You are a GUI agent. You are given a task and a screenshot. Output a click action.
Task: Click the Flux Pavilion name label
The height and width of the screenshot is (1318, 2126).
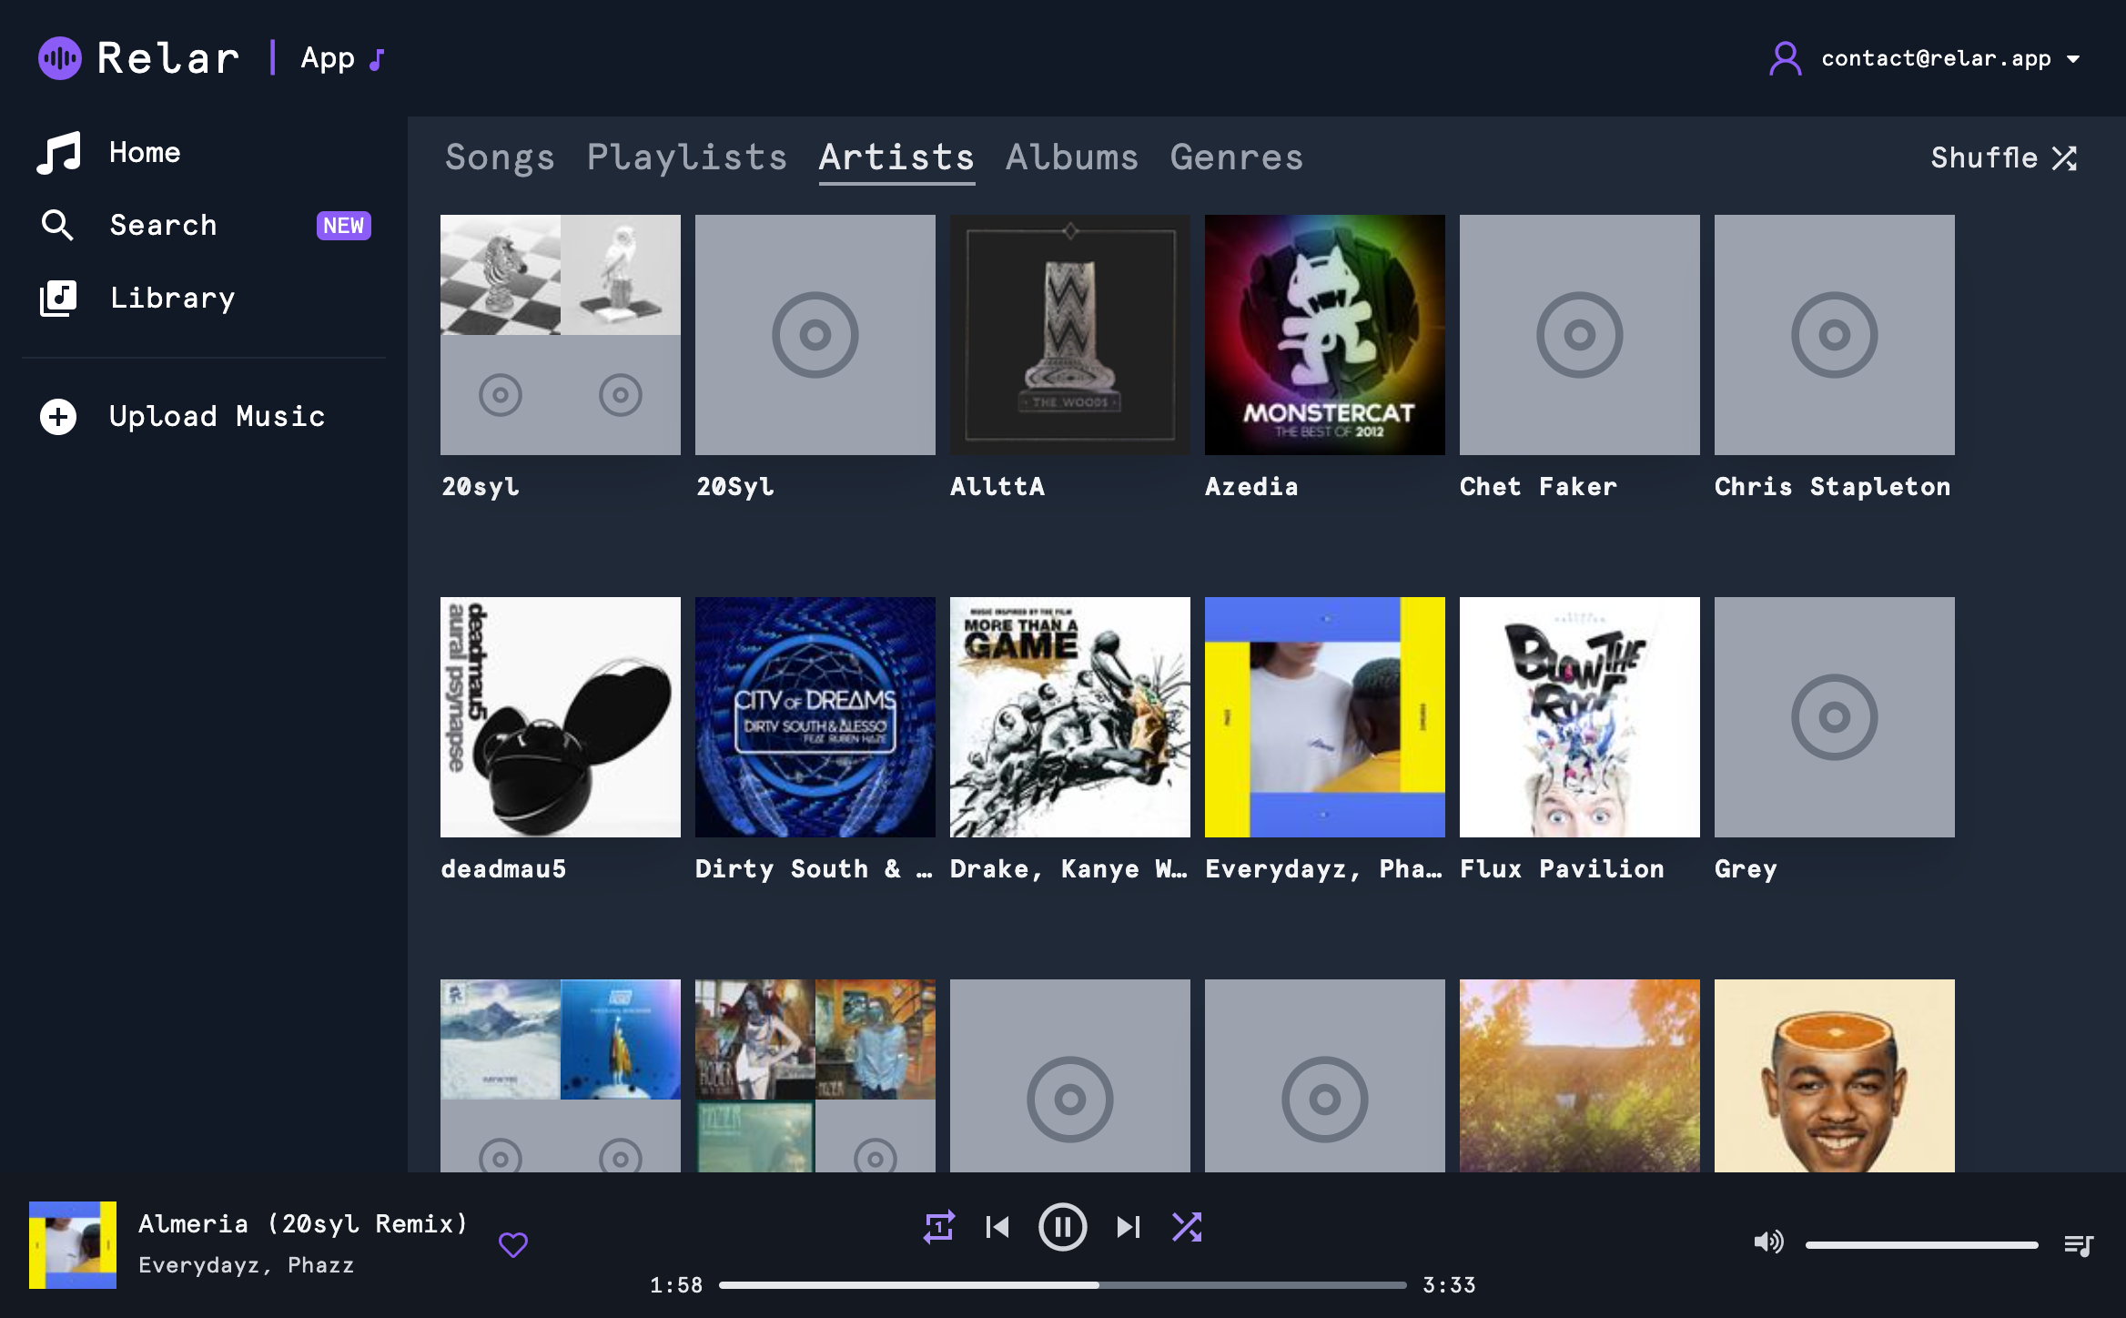1562,869
